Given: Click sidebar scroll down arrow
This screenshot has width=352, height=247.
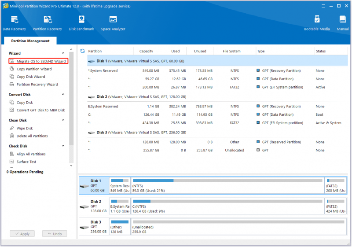Looking at the screenshot, I should 71,166.
